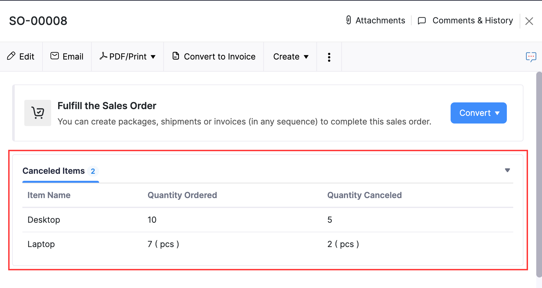This screenshot has height=288, width=542.
Task: Open the three-dot overflow menu
Action: [x=329, y=57]
